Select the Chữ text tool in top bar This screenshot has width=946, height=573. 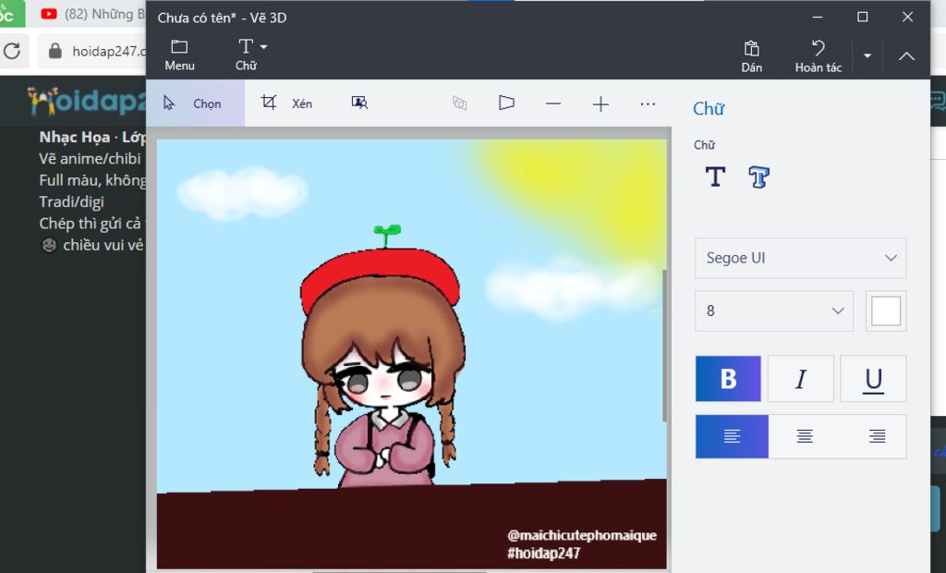[x=246, y=55]
